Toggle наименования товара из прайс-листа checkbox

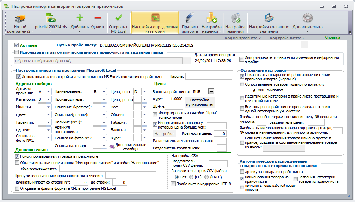coord(242,179)
